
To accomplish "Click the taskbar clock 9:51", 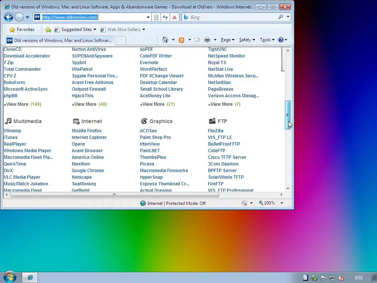I will (x=359, y=278).
